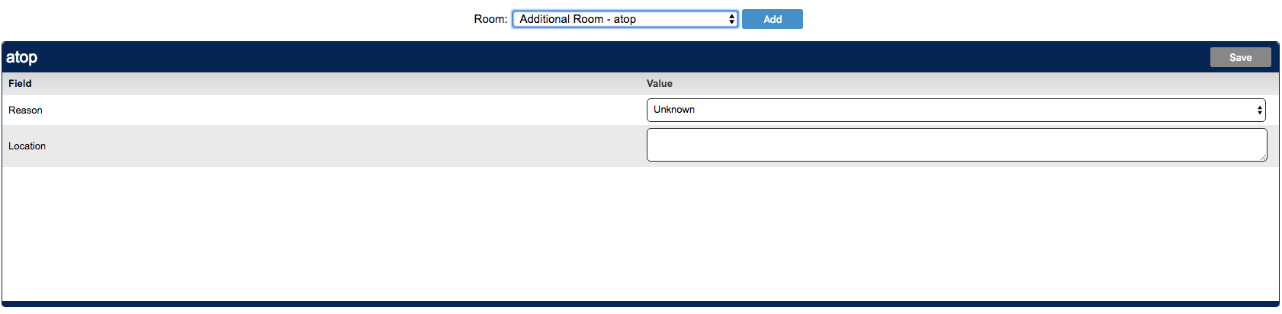
Task: Click empty space in the Reason row
Action: (336, 111)
